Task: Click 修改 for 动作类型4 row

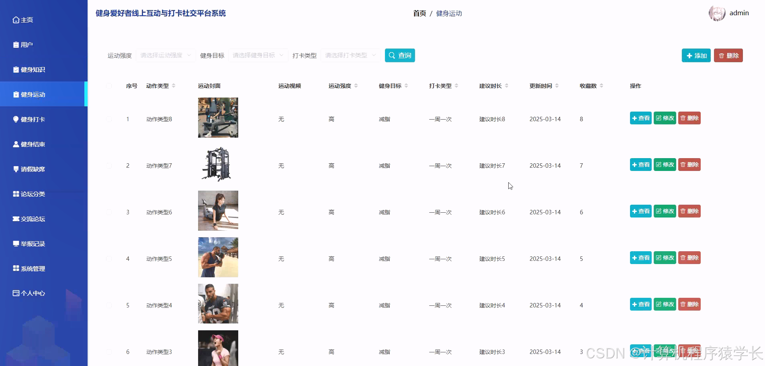Action: pos(665,304)
